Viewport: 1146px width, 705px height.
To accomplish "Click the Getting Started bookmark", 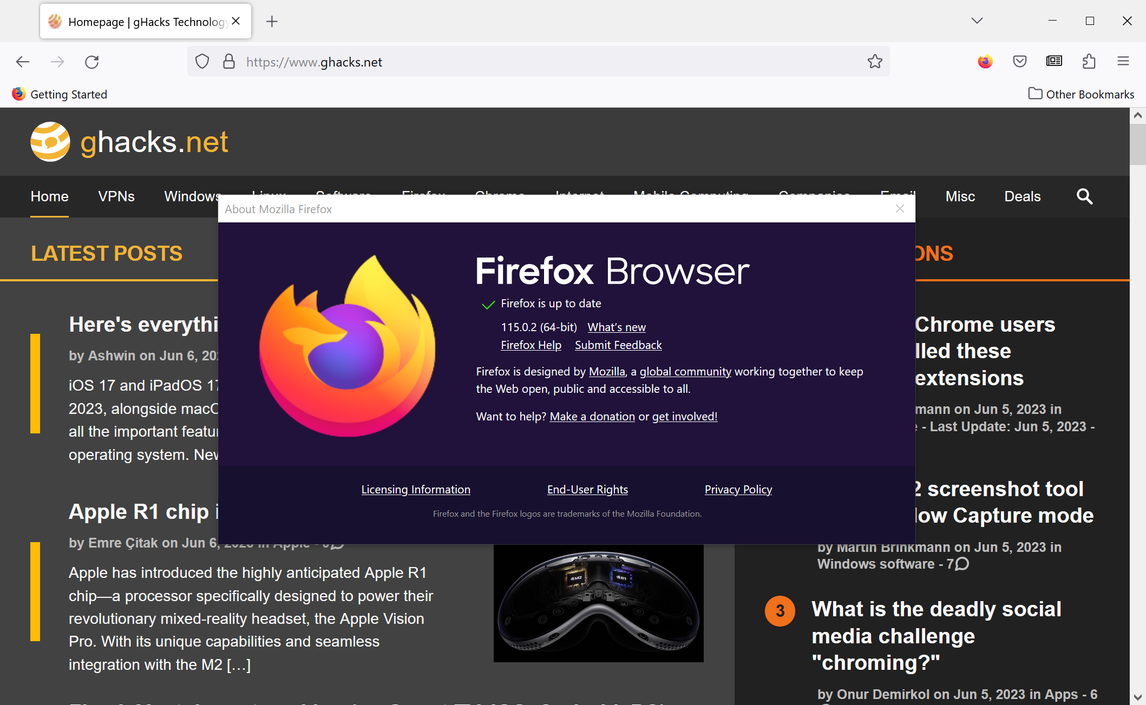I will (x=68, y=94).
